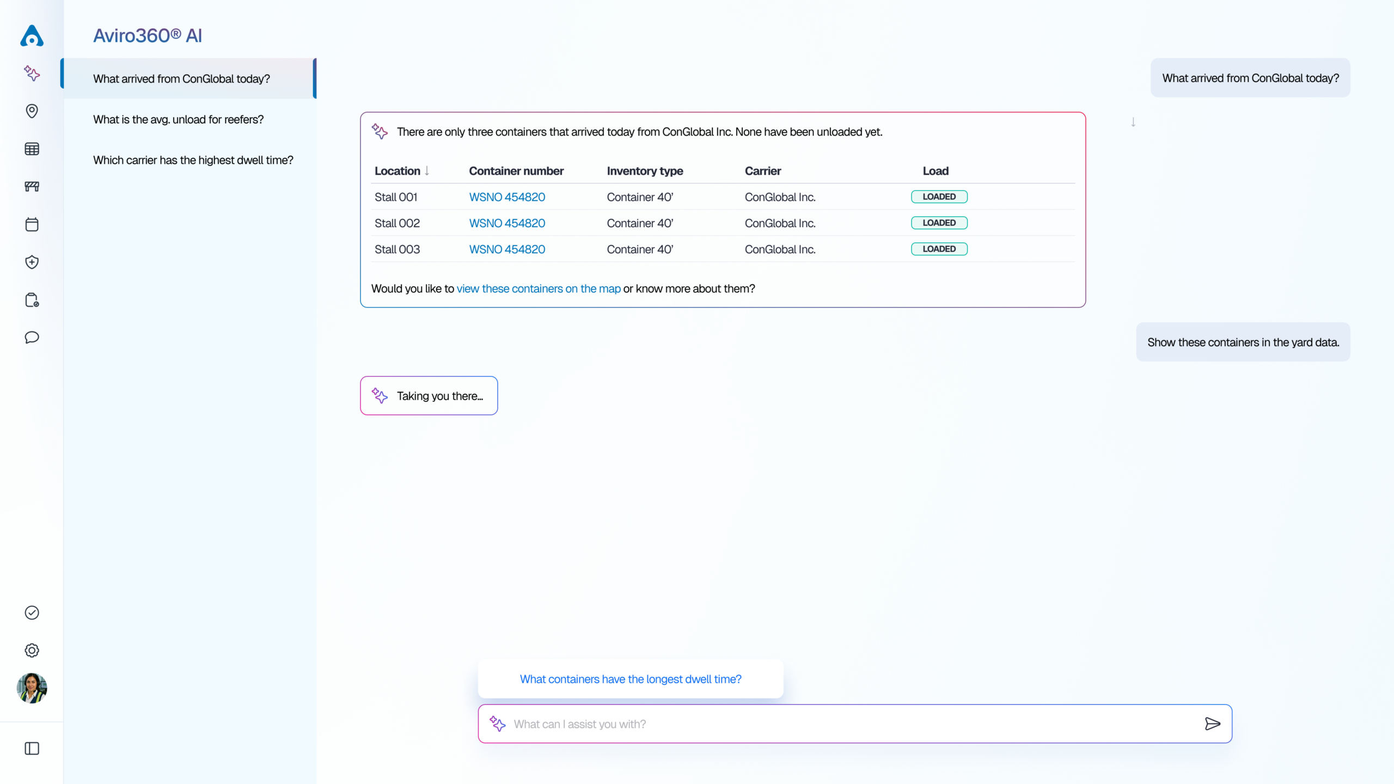Open 'view these containers on the map' link
This screenshot has height=784, width=1394.
pyautogui.click(x=538, y=289)
